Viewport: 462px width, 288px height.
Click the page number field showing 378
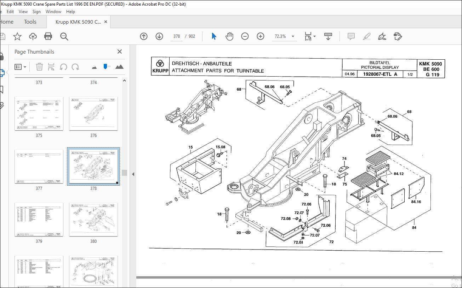click(177, 36)
